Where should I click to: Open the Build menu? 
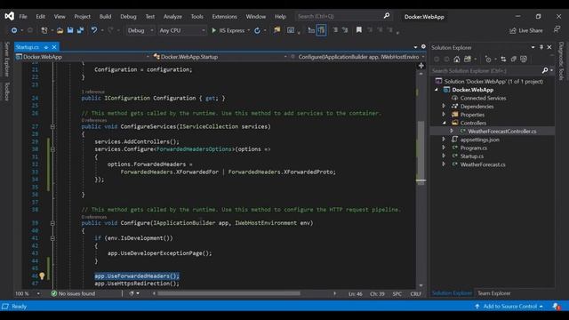(105, 16)
